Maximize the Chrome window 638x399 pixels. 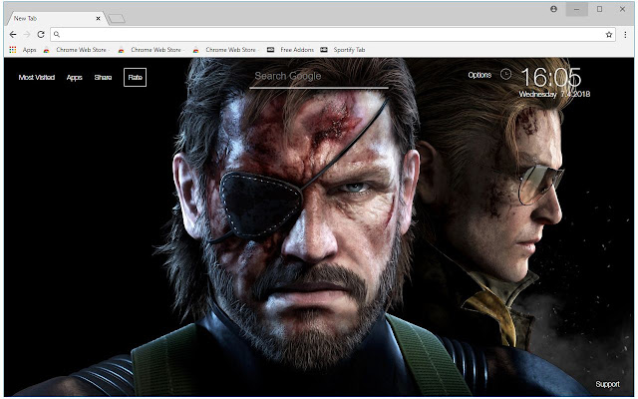[x=599, y=9]
